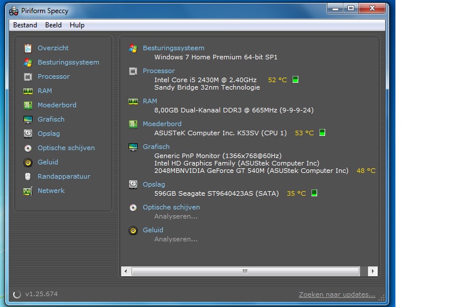Click the Moederbord board icon in sidebar
The image size is (468, 307).
pos(28,105)
